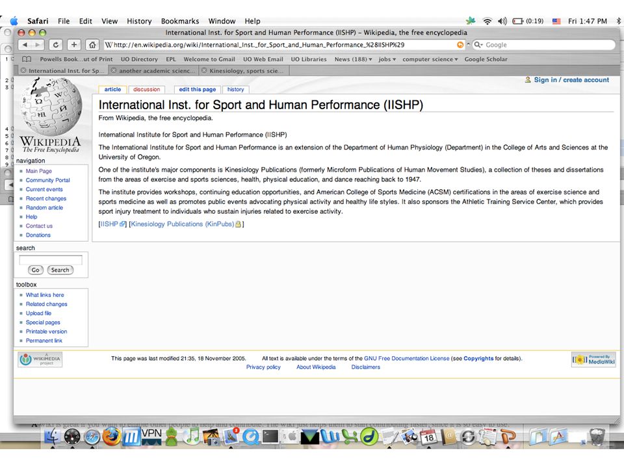
Task: Click the Wikimedia project badge in footer
Action: (40, 359)
